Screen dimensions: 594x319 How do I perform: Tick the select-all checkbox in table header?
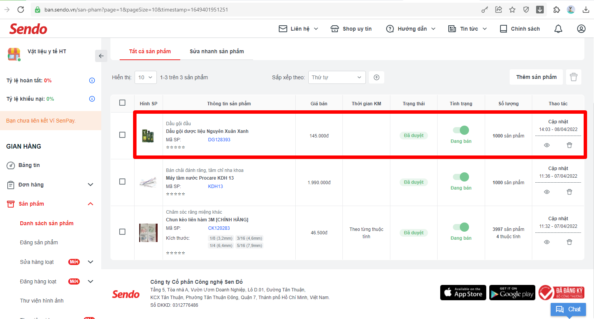tap(122, 103)
